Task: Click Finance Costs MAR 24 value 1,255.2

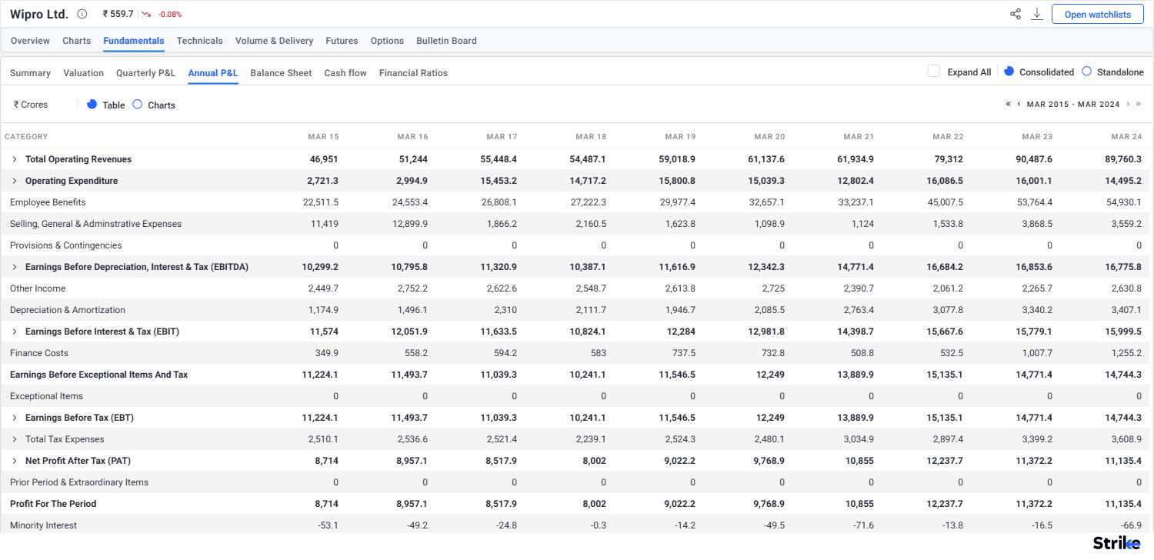Action: (1126, 353)
